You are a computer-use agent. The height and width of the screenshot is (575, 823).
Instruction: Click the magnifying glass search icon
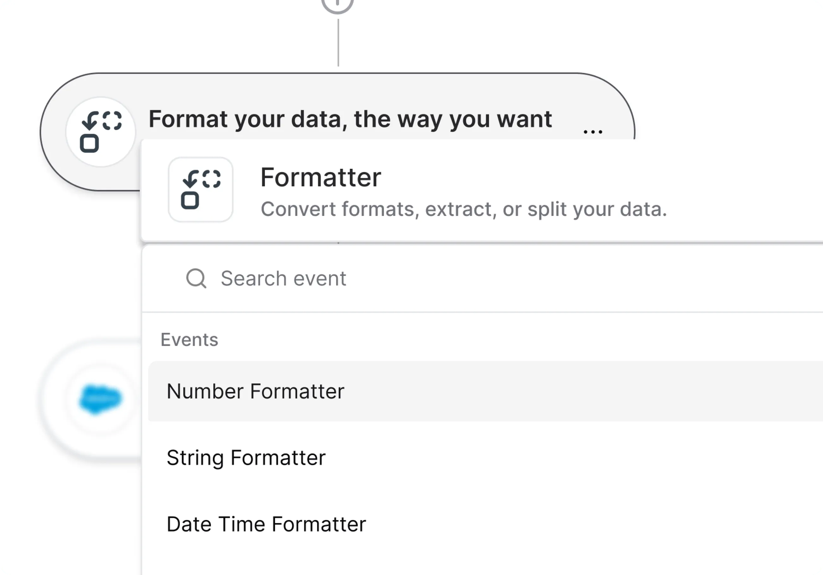pos(196,278)
